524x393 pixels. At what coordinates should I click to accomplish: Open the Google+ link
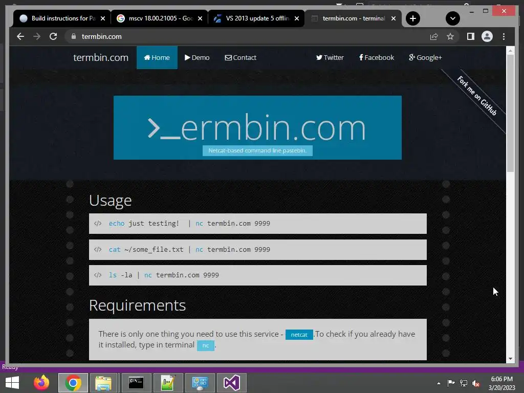(x=425, y=57)
